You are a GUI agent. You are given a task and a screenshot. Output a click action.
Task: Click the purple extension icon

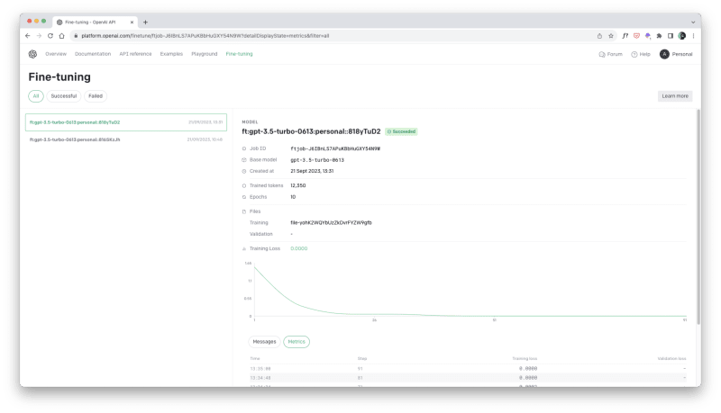[x=648, y=36]
